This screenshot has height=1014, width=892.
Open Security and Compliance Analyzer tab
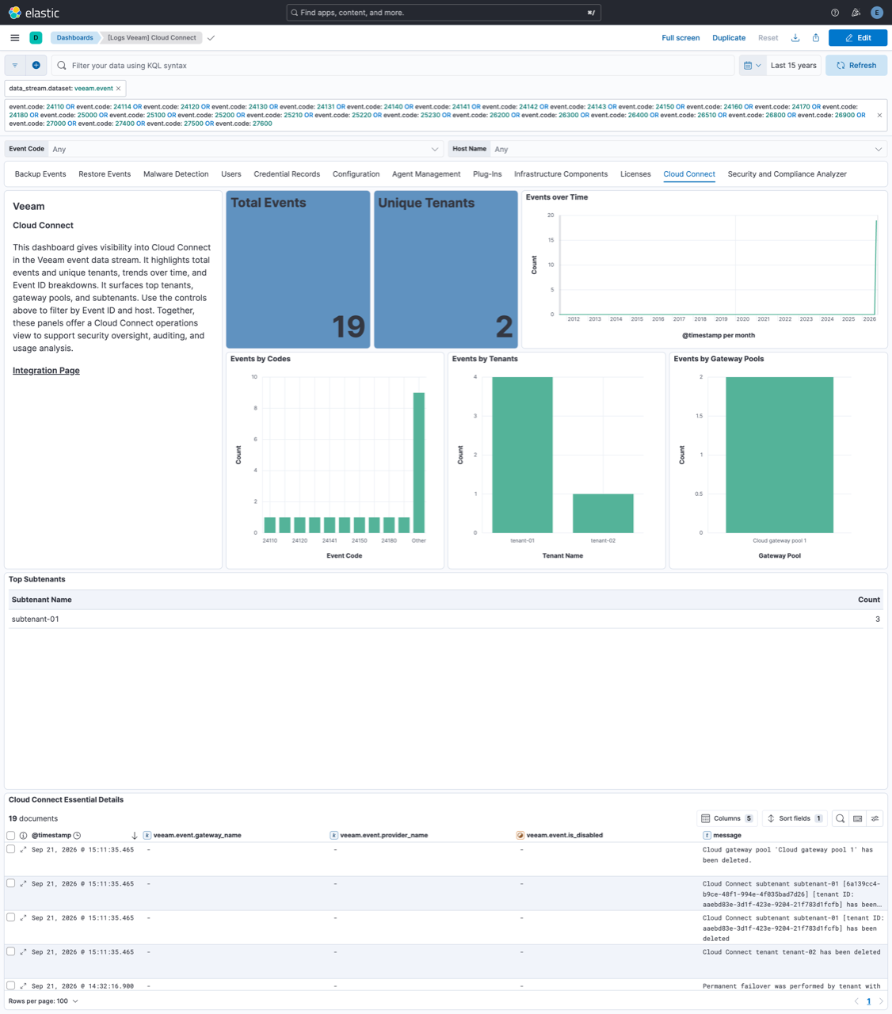(x=787, y=174)
